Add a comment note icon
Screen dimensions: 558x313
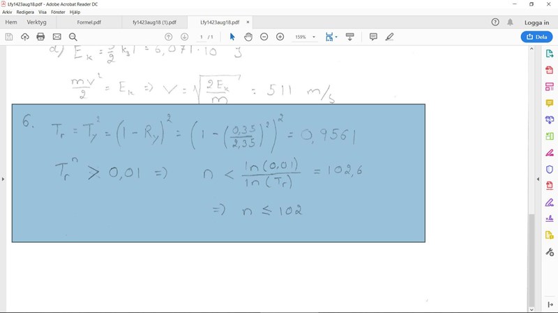(x=373, y=37)
